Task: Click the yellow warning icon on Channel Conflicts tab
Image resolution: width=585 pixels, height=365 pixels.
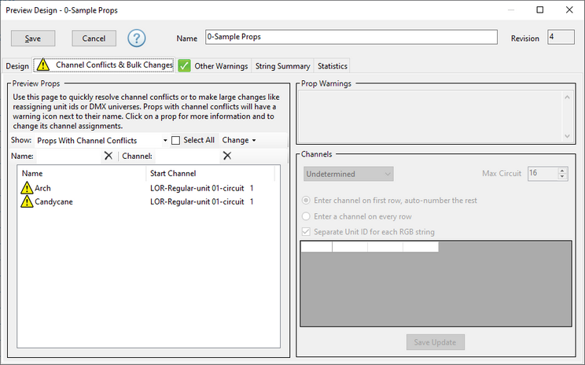Action: 43,65
